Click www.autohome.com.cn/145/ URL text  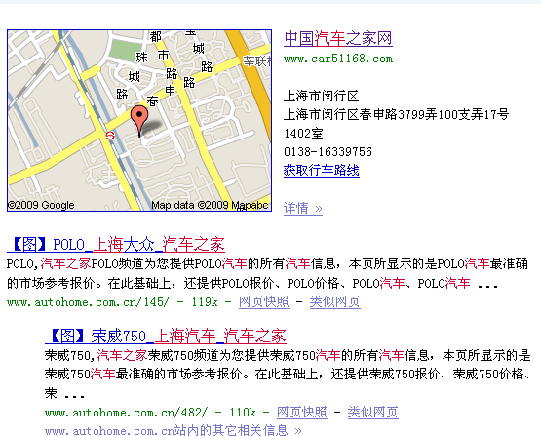[88, 302]
